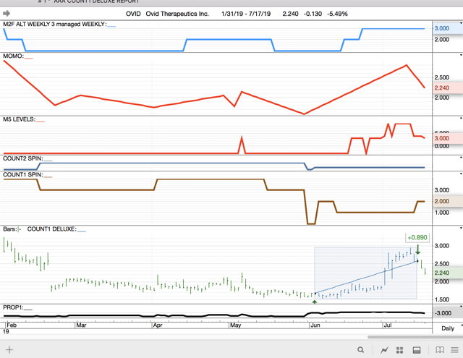This screenshot has width=463, height=358.
Task: Click the red color swatch after MOMO label
Action: coord(29,58)
